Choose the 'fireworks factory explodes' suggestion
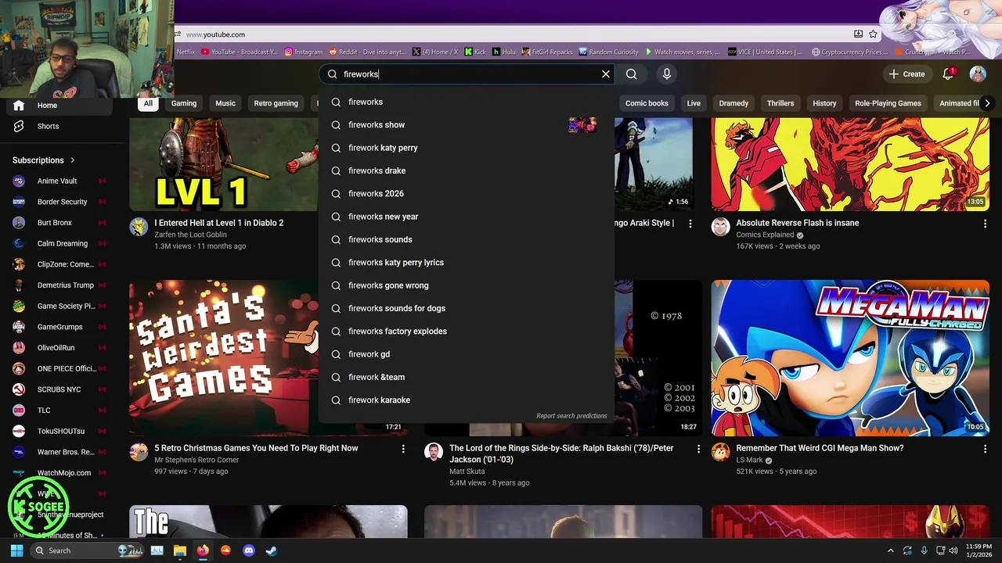 [467, 332]
